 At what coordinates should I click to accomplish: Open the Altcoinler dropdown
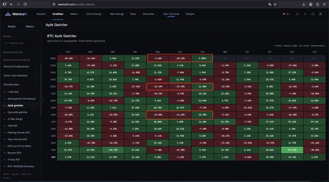150,14
